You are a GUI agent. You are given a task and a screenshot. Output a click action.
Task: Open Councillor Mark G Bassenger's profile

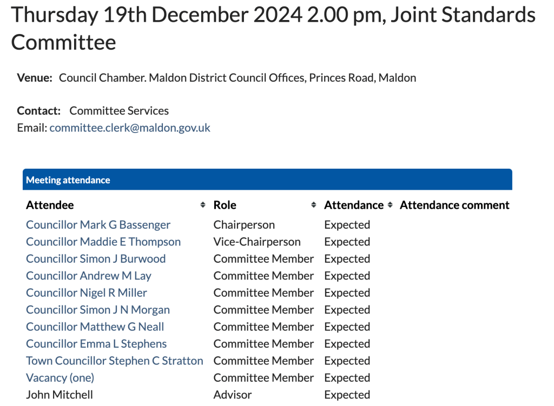[x=98, y=225]
